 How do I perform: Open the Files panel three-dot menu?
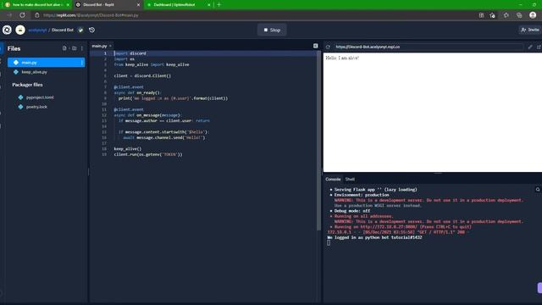pyautogui.click(x=82, y=48)
